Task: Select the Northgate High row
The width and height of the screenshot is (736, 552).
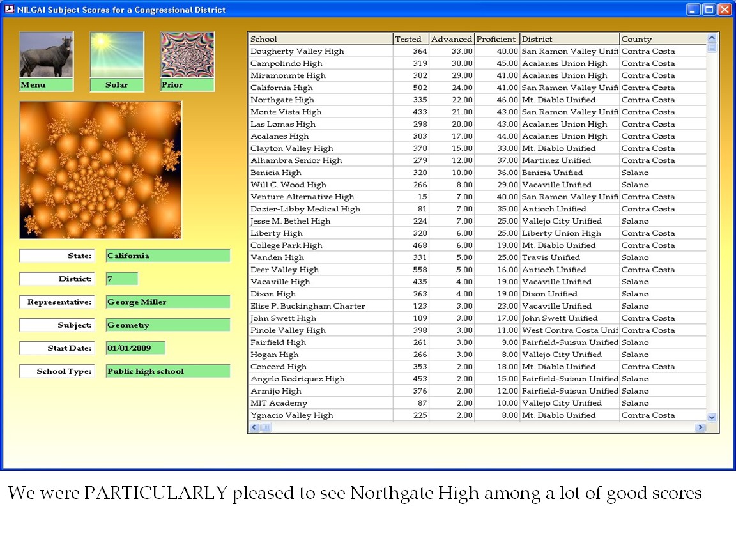Action: click(319, 100)
